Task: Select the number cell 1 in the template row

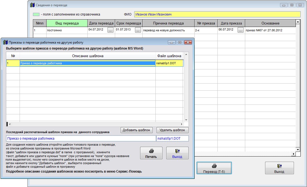Action: (x=13, y=63)
